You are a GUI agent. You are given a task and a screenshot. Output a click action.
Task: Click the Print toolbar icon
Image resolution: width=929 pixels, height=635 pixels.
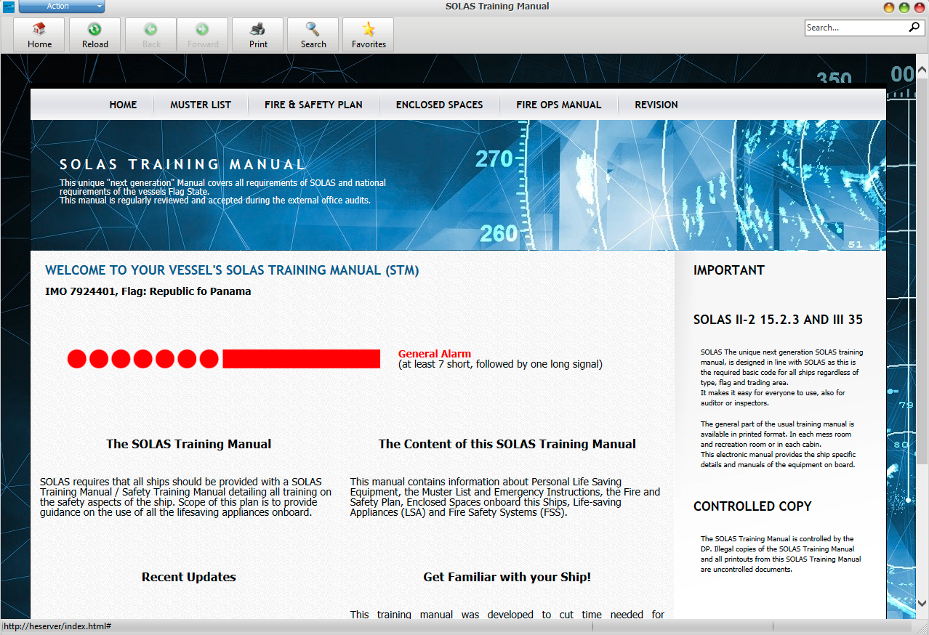point(258,30)
